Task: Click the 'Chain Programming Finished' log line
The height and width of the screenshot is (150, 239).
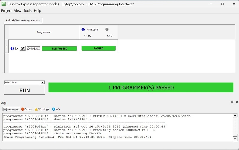Action: [x=77, y=137]
